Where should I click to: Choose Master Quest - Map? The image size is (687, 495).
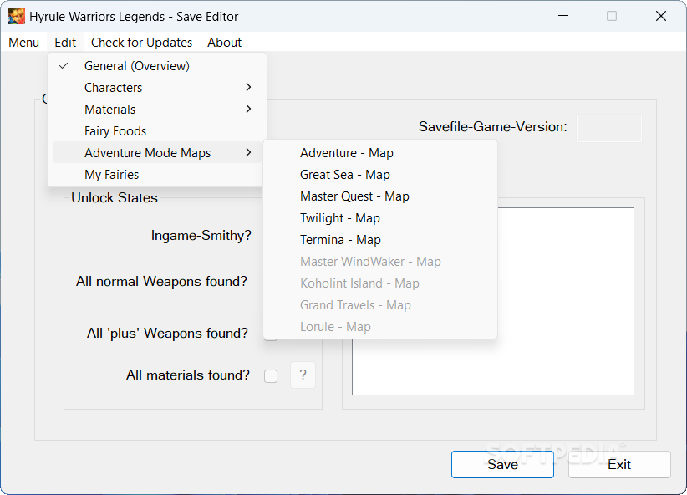[380, 196]
